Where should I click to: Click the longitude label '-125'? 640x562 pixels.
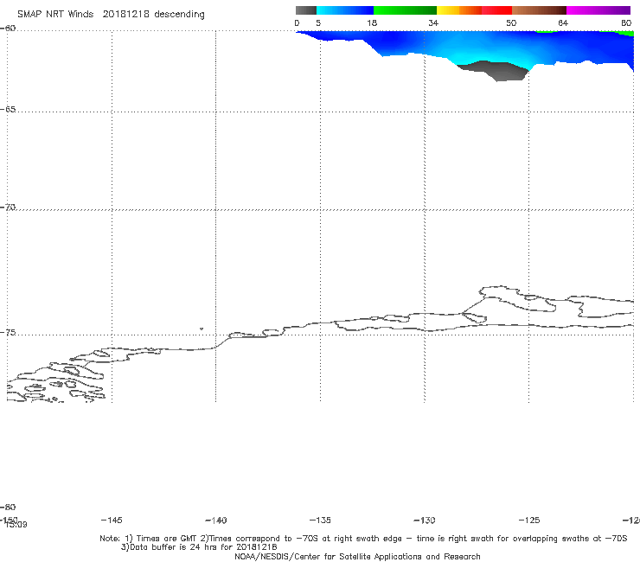529,520
